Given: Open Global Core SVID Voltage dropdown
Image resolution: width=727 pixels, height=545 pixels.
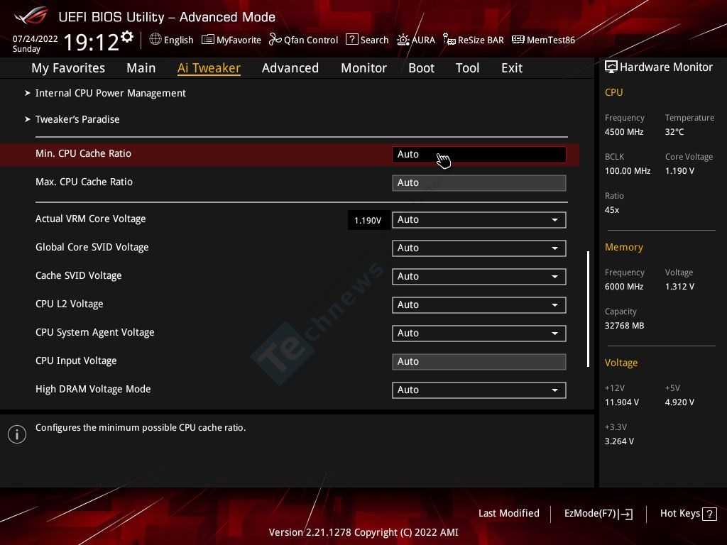Looking at the screenshot, I should coord(479,248).
